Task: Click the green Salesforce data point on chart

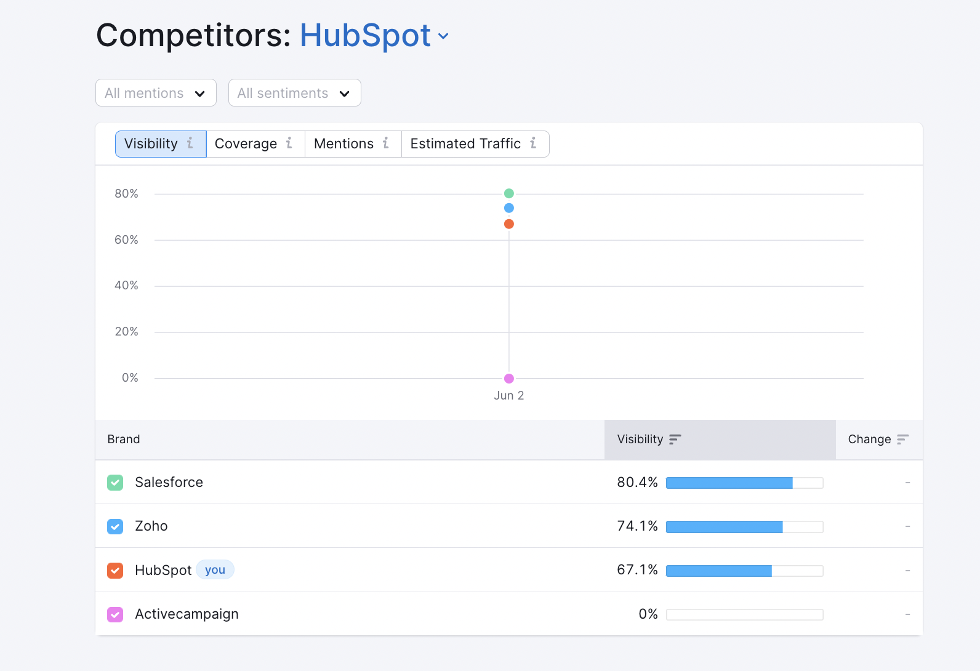Action: [509, 193]
